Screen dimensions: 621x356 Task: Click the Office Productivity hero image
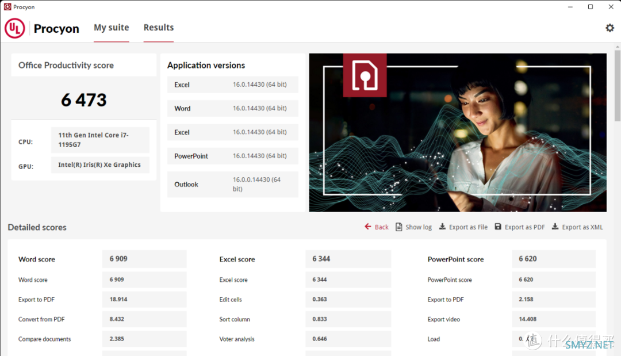tap(458, 133)
